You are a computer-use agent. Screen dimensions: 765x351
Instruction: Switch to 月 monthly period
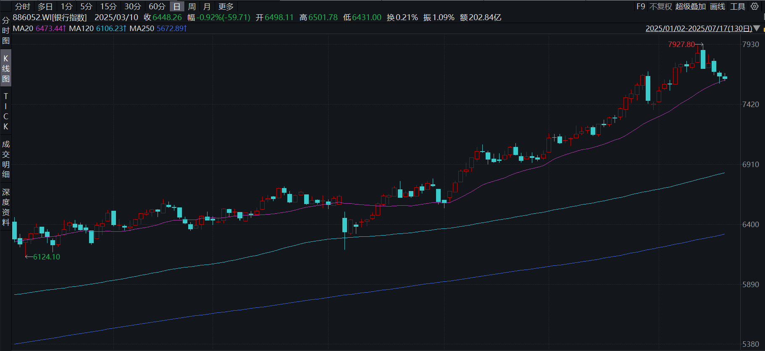(x=207, y=6)
